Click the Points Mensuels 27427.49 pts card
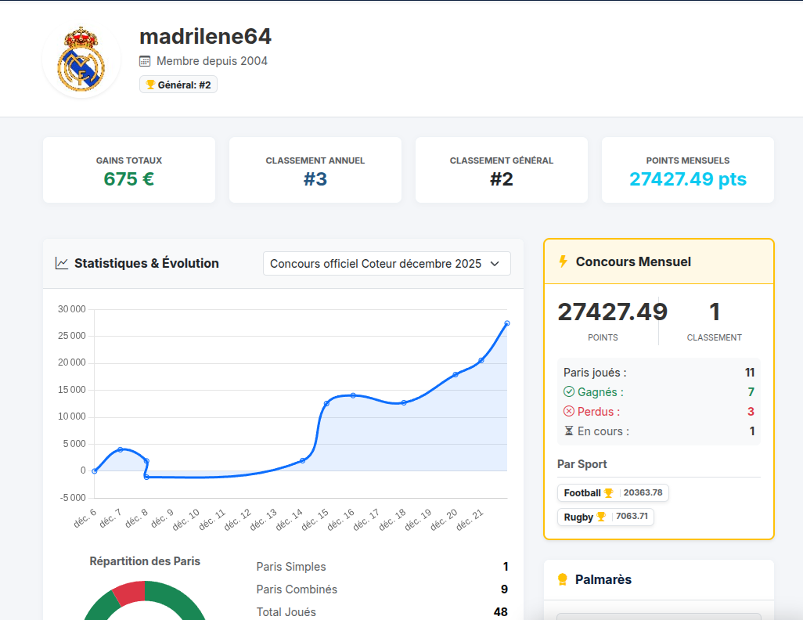The image size is (803, 620). coord(688,170)
